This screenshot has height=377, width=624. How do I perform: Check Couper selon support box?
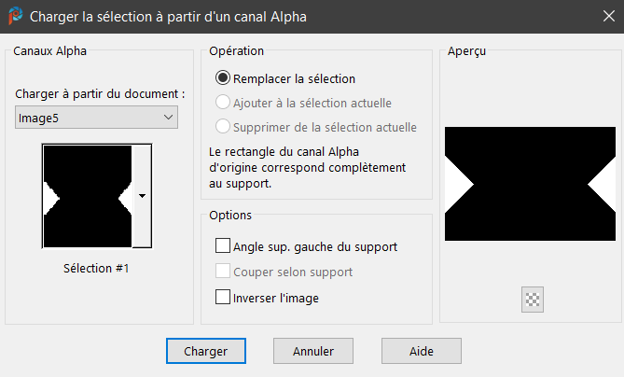223,272
